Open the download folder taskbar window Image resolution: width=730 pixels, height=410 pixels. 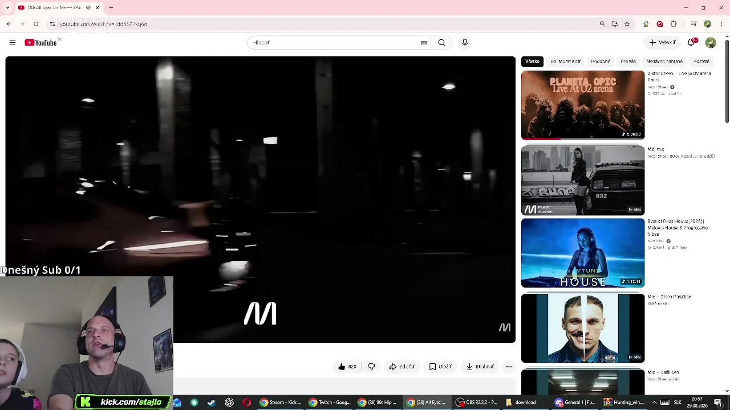[525, 403]
